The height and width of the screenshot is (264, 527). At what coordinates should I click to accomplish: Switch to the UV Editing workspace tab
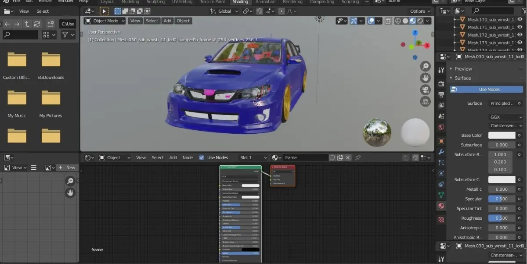tap(182, 2)
